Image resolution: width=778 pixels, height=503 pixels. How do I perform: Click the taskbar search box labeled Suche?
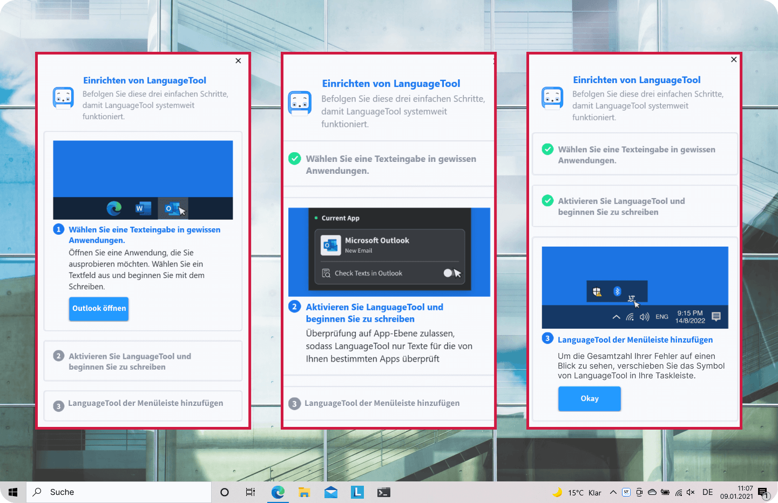(119, 492)
